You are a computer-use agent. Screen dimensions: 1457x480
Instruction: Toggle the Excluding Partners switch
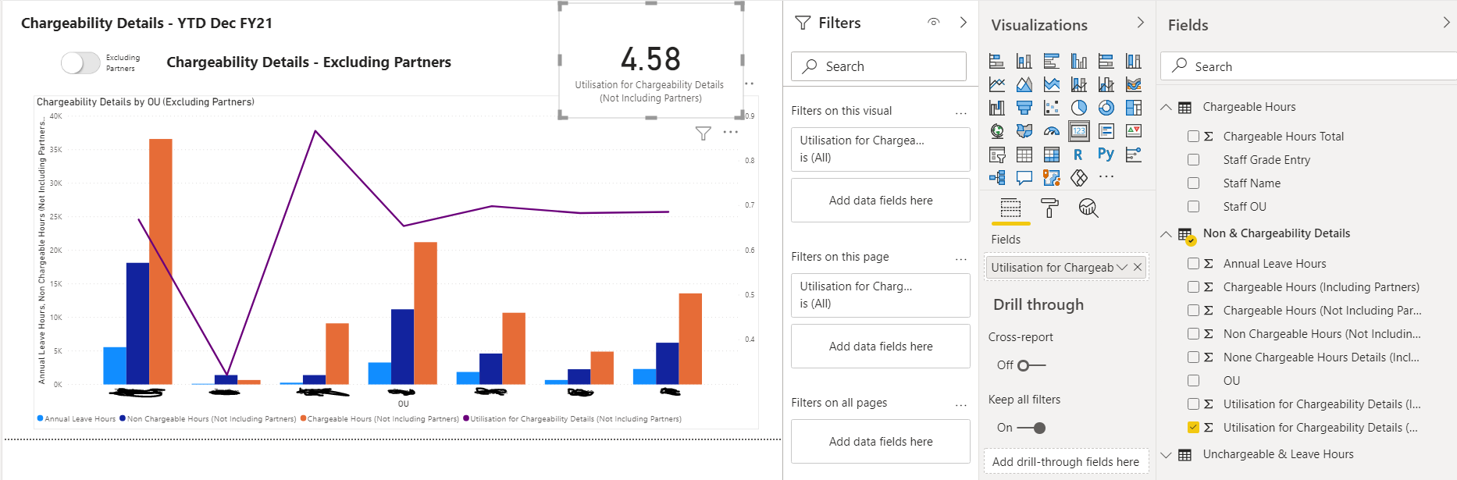(80, 63)
